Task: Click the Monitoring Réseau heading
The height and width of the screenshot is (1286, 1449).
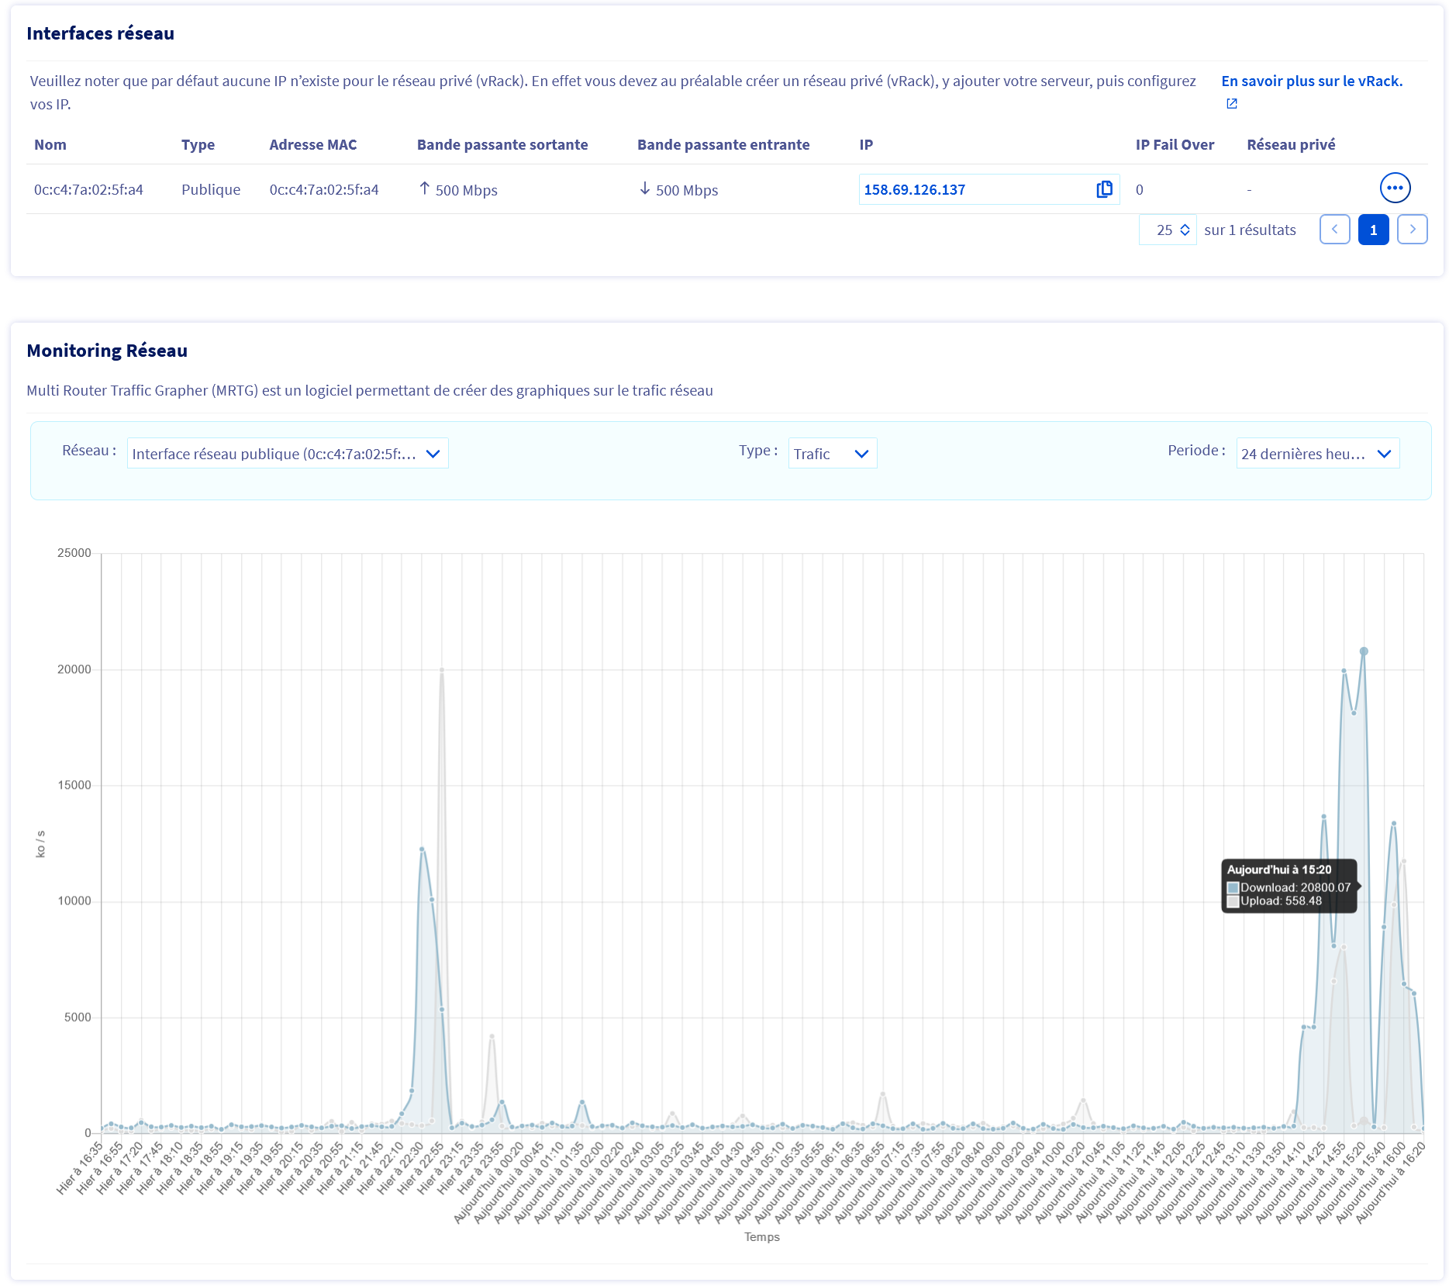Action: [x=107, y=351]
